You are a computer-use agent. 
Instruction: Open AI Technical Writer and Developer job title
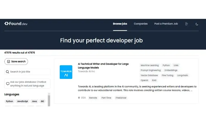103,66
